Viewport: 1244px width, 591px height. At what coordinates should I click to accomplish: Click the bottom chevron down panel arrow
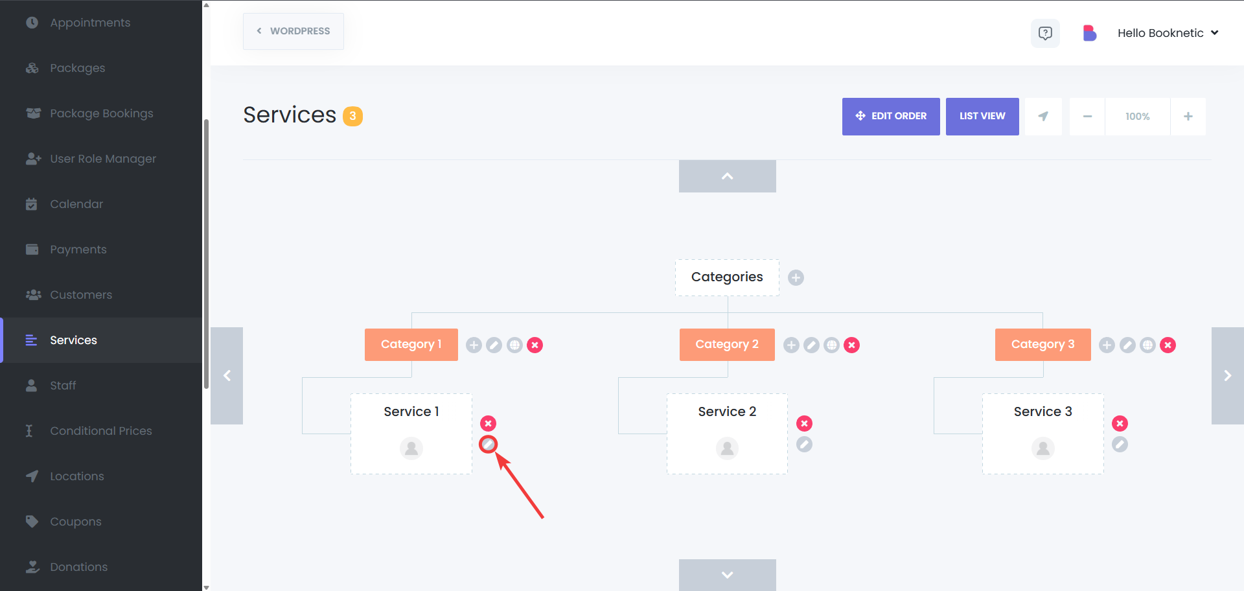point(728,575)
